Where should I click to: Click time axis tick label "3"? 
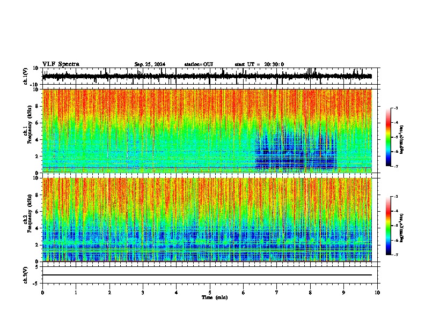tap(143, 293)
